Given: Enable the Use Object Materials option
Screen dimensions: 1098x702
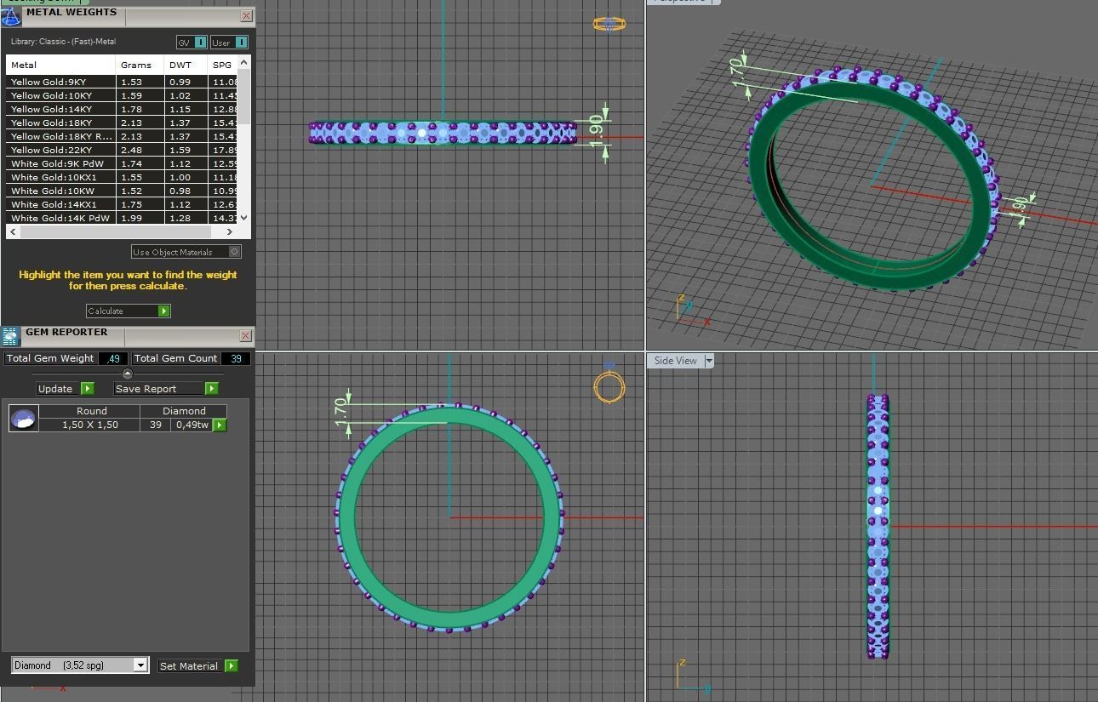Looking at the screenshot, I should point(186,252).
